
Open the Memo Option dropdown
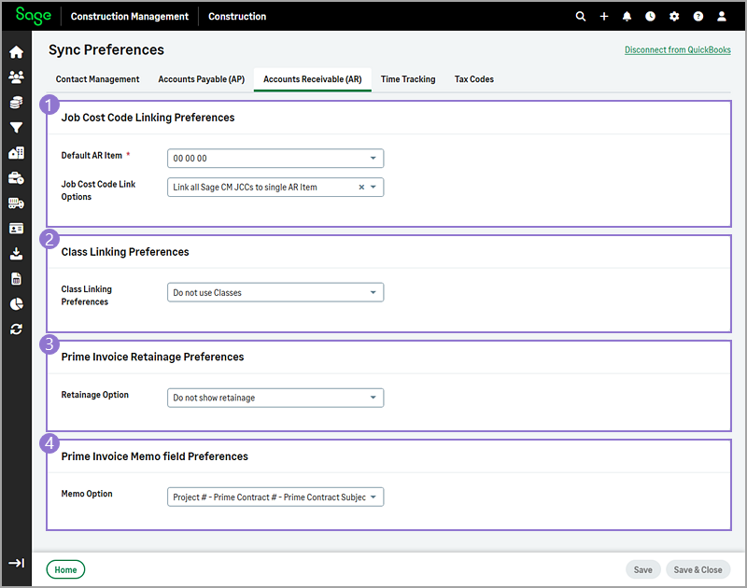click(275, 497)
